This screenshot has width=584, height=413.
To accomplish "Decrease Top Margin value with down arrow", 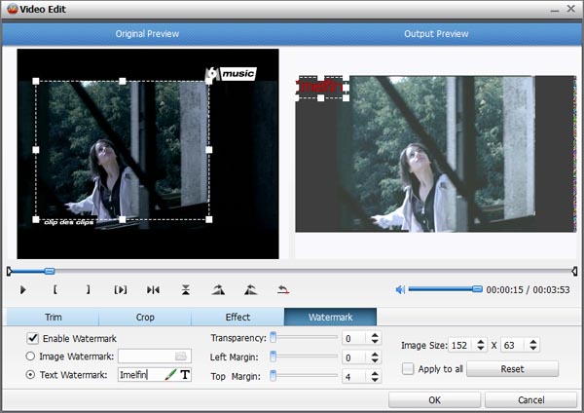I will coord(375,380).
